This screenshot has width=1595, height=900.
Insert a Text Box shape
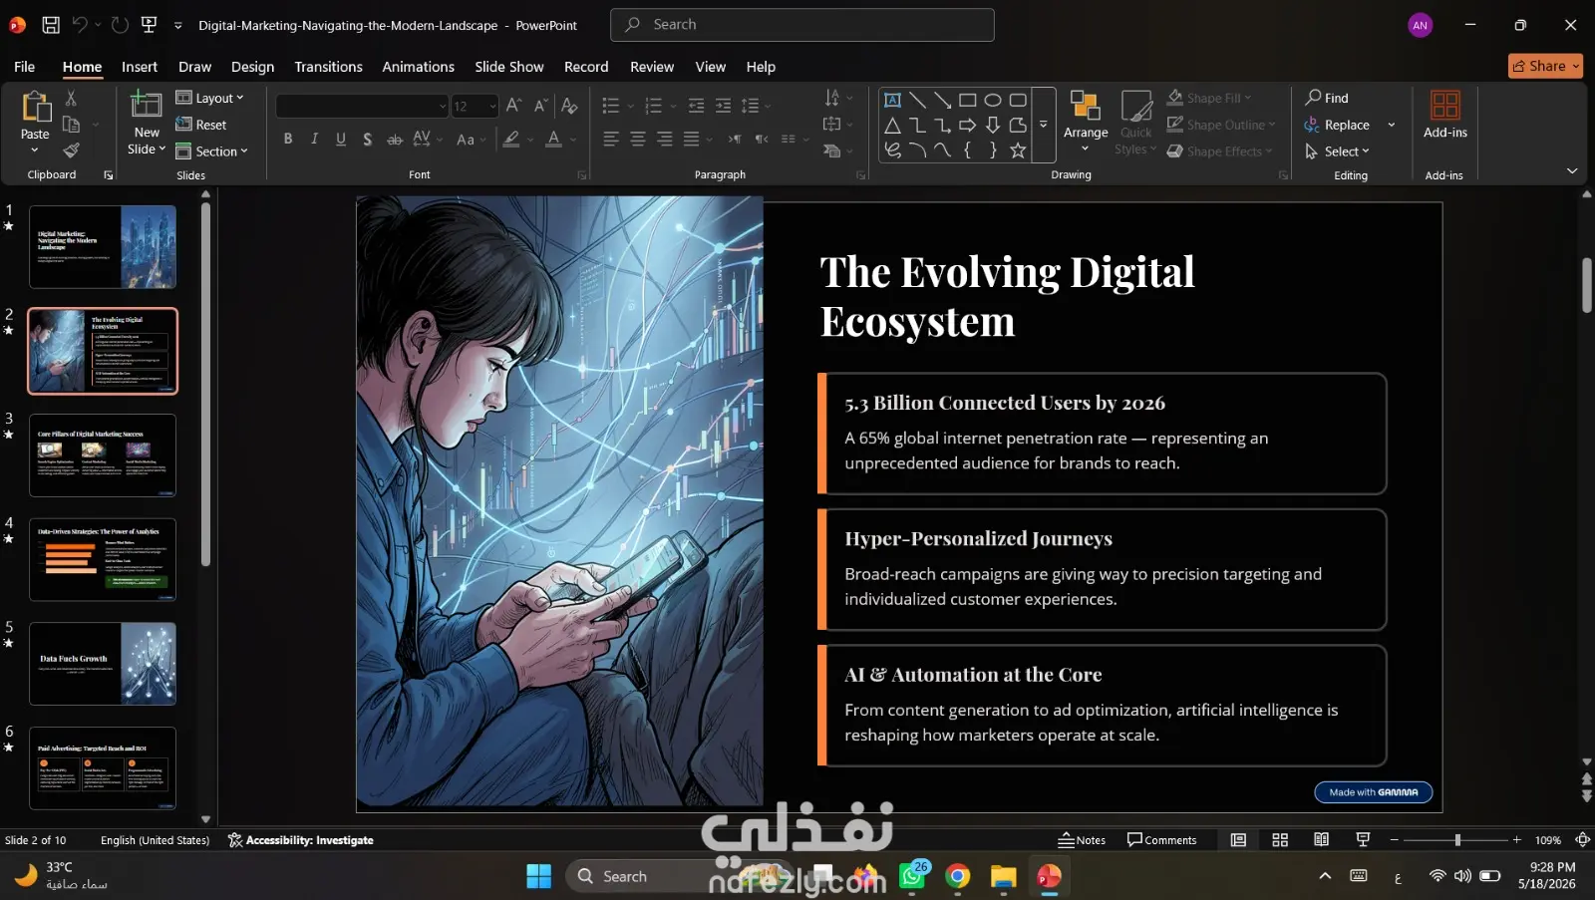[x=892, y=100]
